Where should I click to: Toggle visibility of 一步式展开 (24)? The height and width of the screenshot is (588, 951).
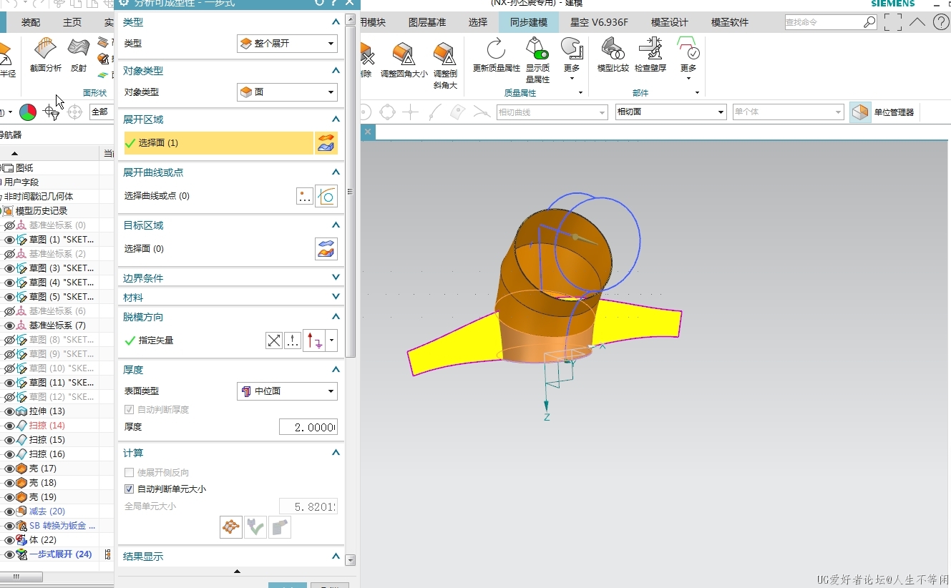coord(10,554)
